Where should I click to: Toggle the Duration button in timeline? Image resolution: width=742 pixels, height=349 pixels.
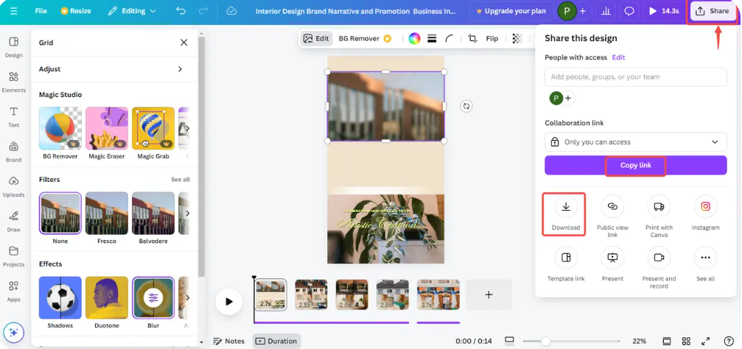[x=276, y=341]
